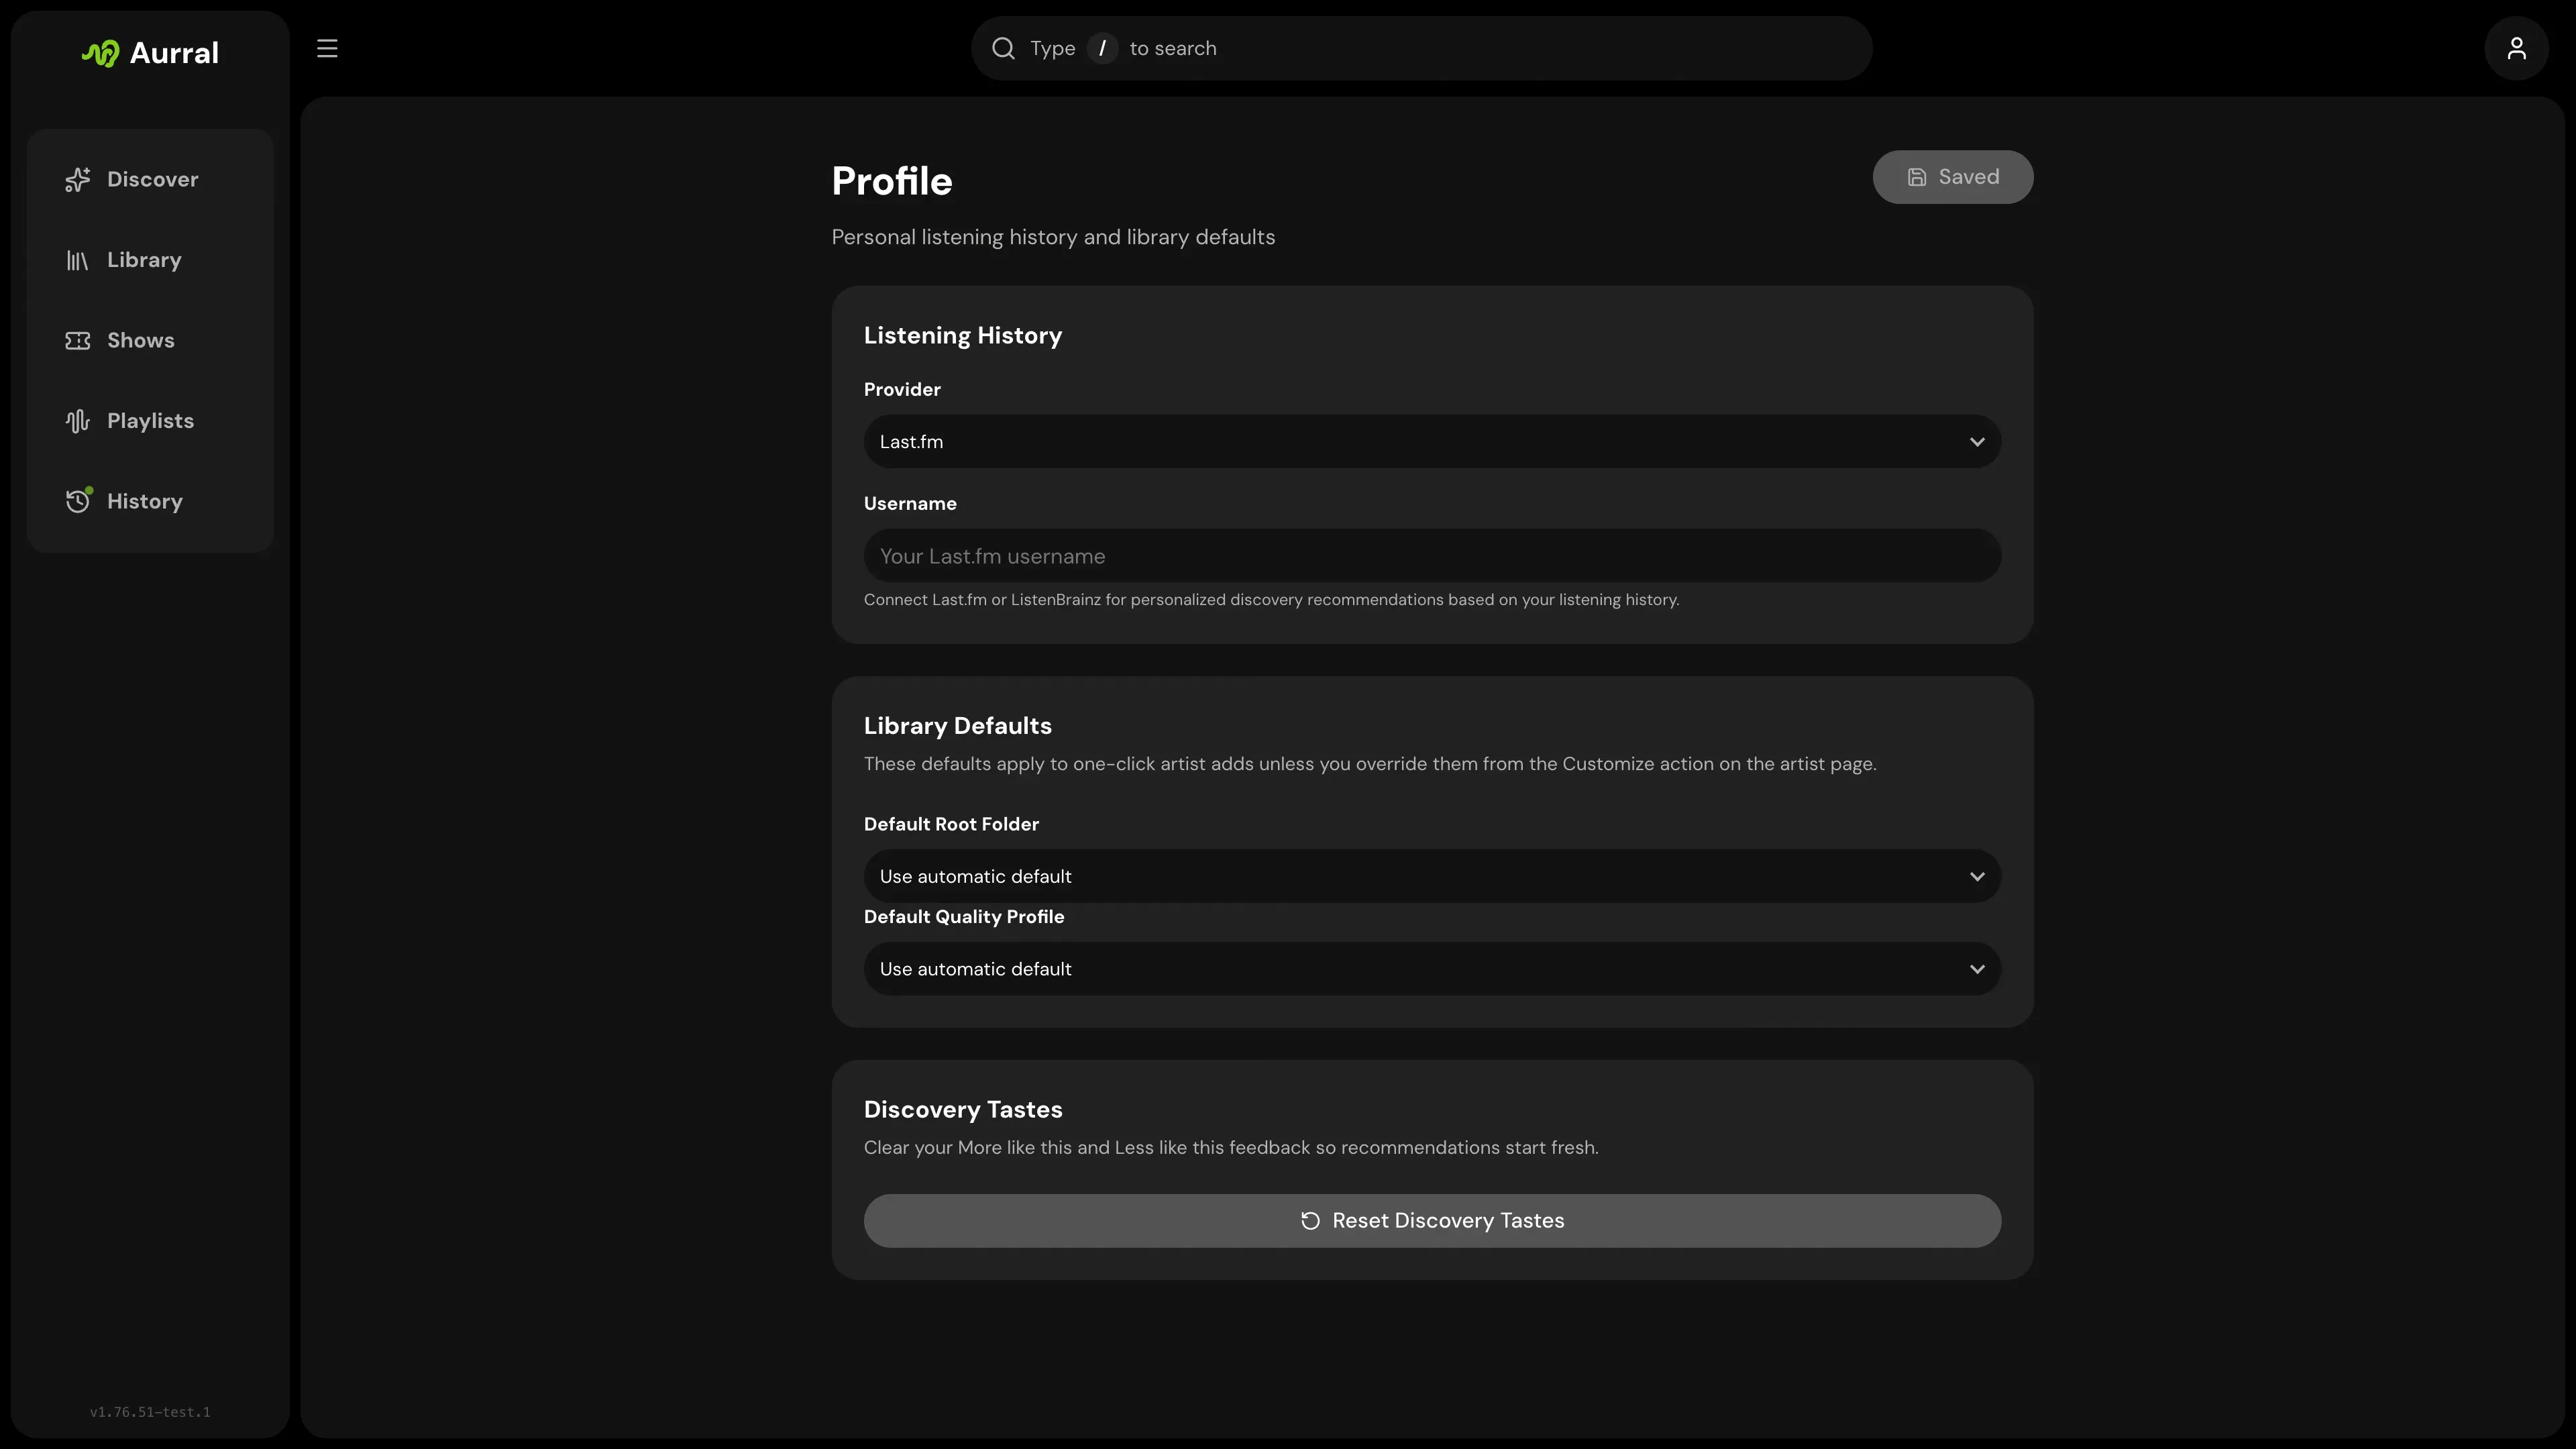Click the Username field label
The image size is (2576, 1449).
click(910, 503)
